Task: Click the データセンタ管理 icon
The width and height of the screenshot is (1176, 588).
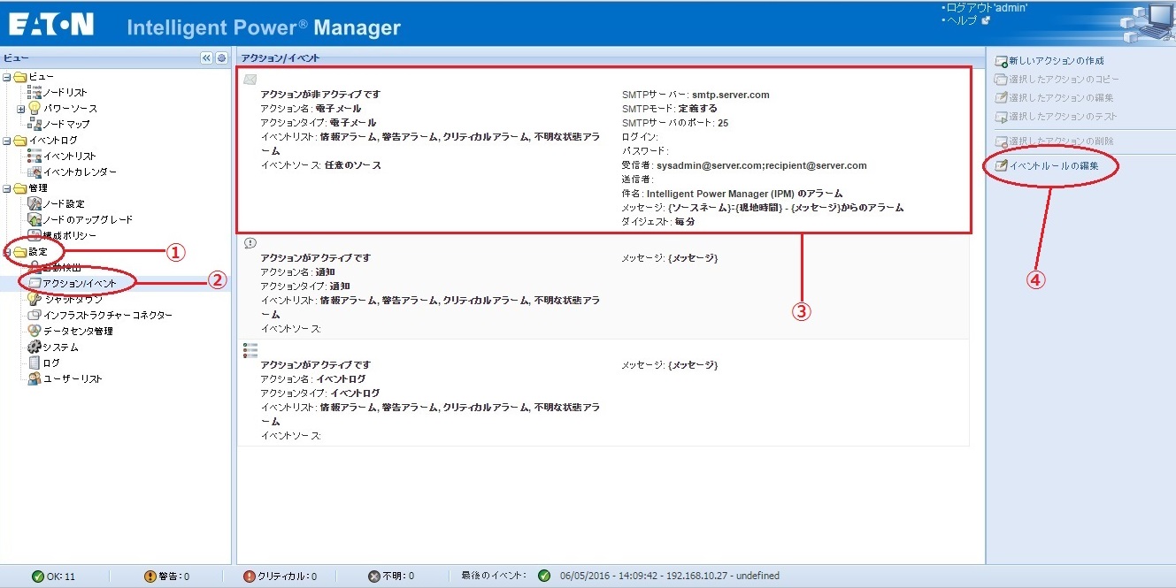Action: [x=35, y=331]
